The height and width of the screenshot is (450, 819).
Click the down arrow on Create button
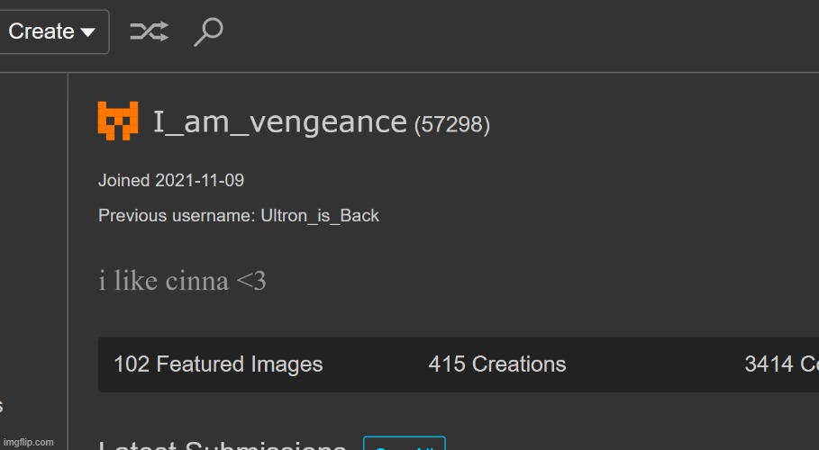tap(87, 32)
